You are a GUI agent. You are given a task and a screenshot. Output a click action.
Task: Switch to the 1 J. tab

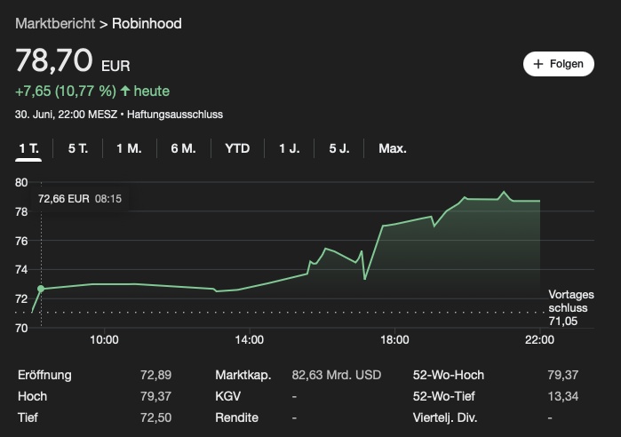click(289, 148)
